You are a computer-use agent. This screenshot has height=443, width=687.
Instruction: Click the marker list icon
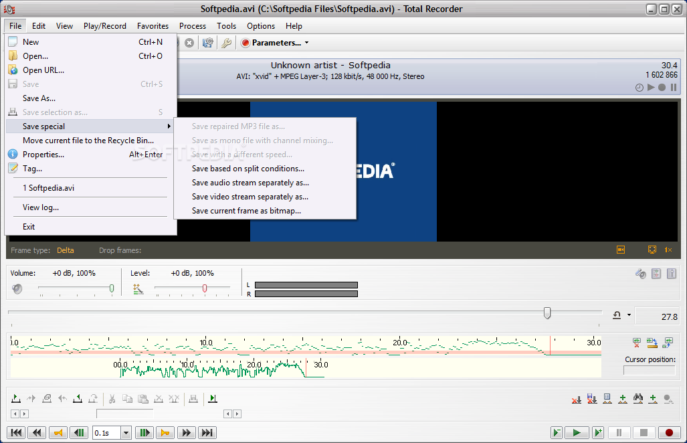click(607, 398)
